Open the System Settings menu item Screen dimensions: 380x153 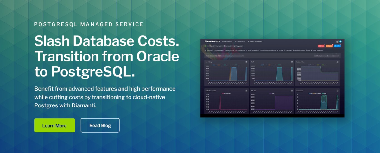[229, 50]
